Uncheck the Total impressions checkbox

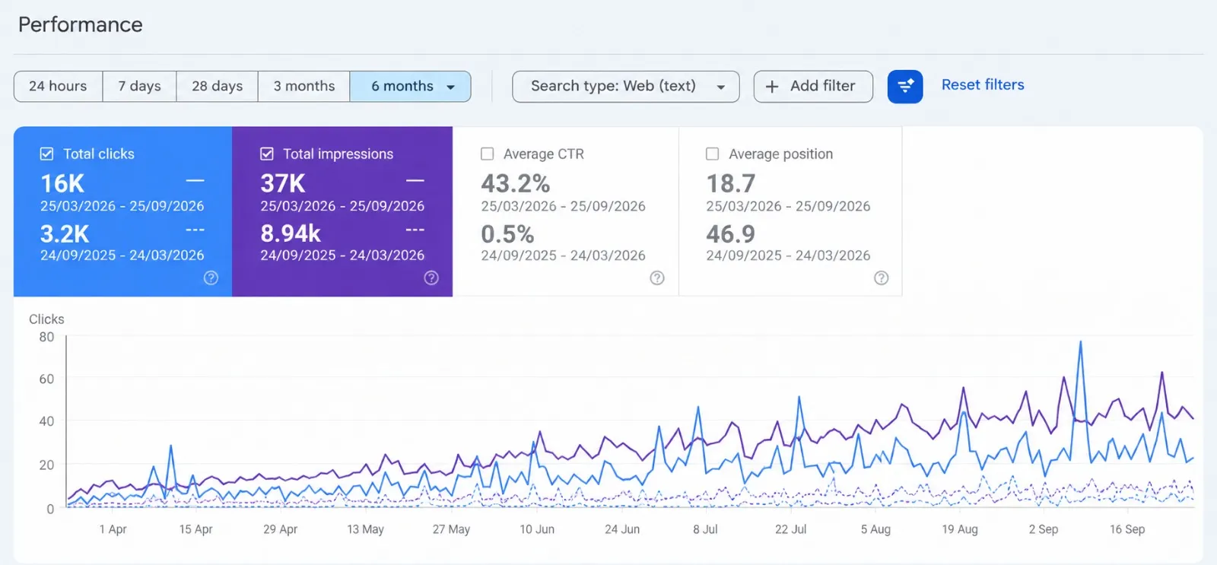pyautogui.click(x=267, y=154)
